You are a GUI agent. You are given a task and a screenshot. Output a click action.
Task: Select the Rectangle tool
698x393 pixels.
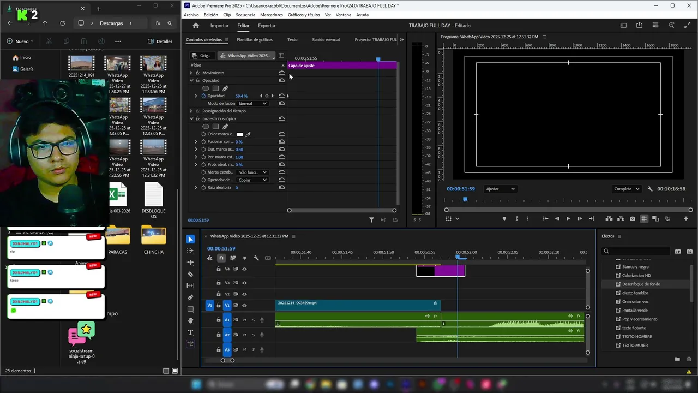point(190,309)
